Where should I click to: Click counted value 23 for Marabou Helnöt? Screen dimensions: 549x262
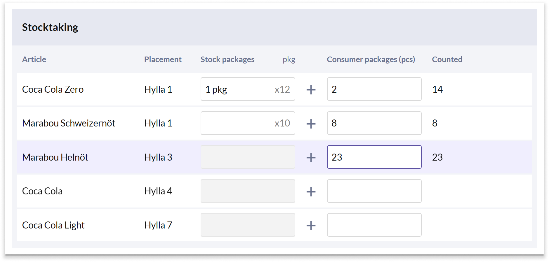[437, 157]
